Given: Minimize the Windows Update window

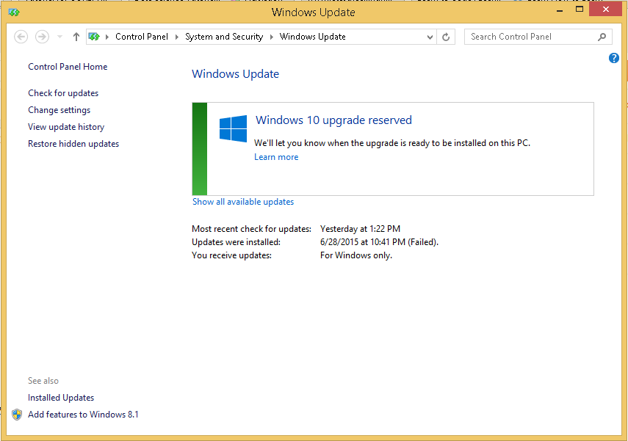Looking at the screenshot, I should click(x=560, y=10).
